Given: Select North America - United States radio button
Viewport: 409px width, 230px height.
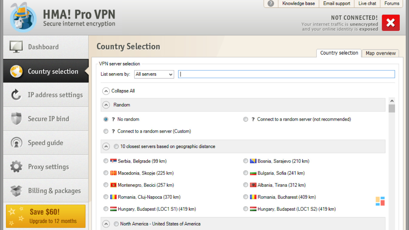Looking at the screenshot, I should click(116, 224).
